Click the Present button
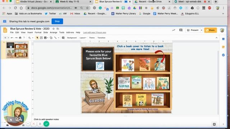This screenshot has height=129, width=230. click(193, 30)
